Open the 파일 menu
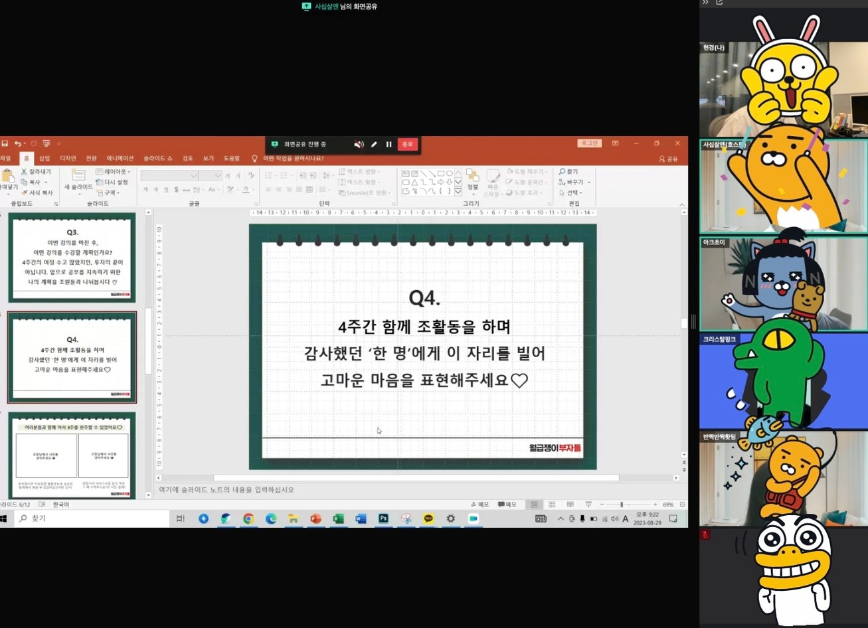The width and height of the screenshot is (868, 628). click(5, 159)
